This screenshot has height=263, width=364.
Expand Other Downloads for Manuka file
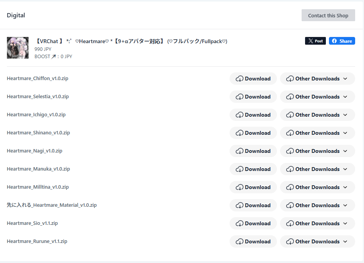point(317,169)
